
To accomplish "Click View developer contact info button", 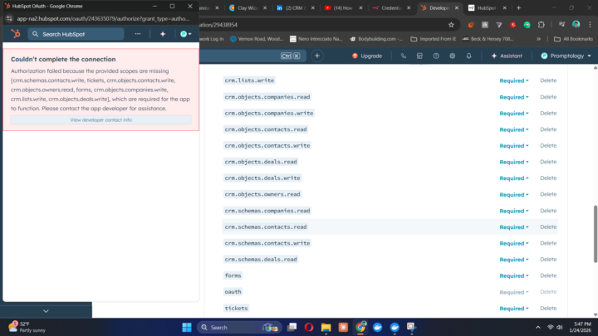I will coord(100,119).
